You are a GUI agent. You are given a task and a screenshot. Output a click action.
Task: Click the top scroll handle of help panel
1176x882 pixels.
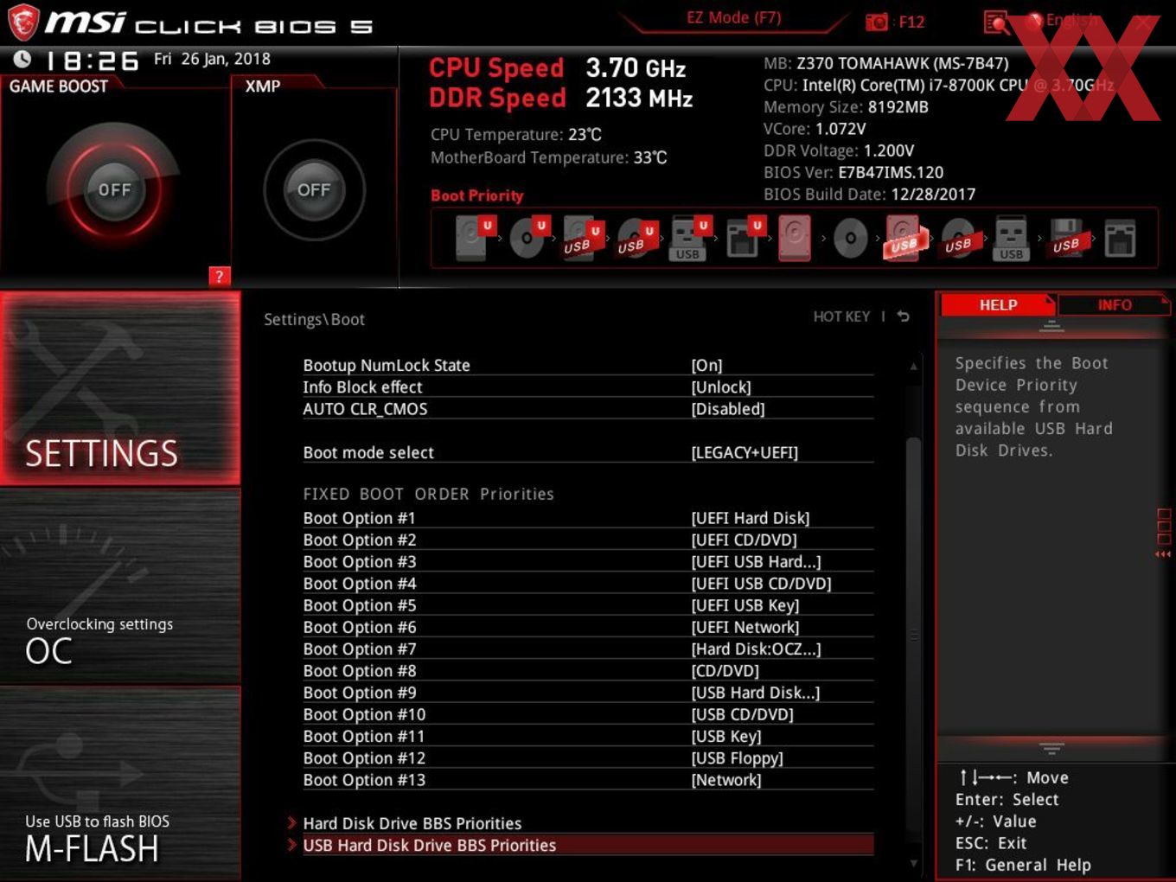1051,327
